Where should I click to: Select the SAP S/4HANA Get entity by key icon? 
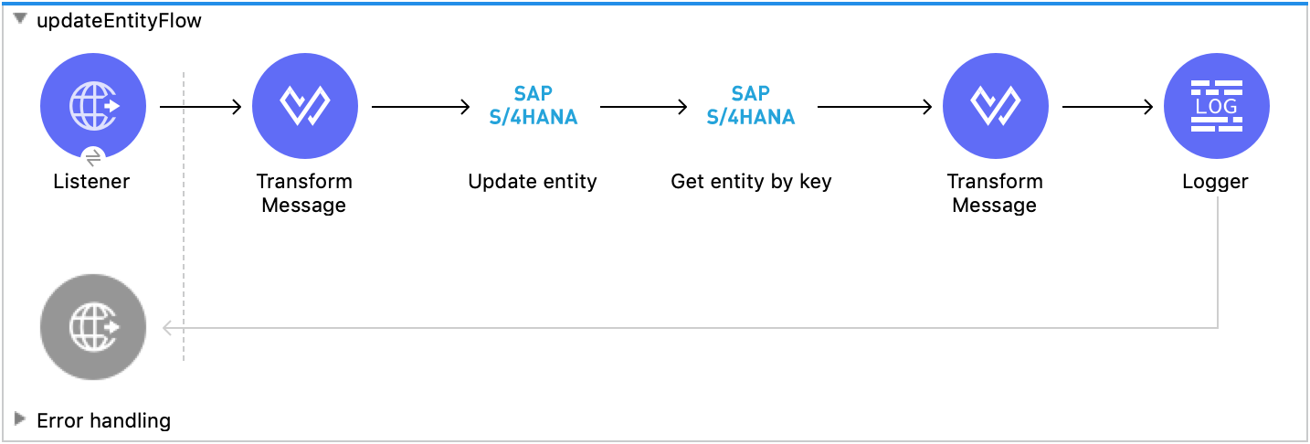(750, 106)
